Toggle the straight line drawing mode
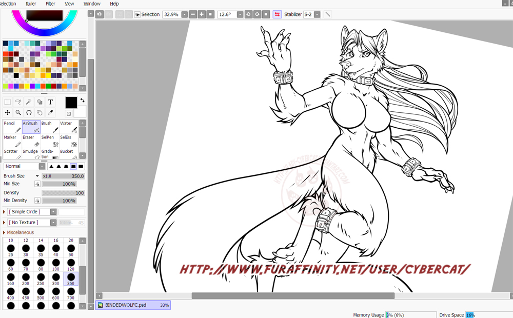The image size is (513, 318). point(327,14)
